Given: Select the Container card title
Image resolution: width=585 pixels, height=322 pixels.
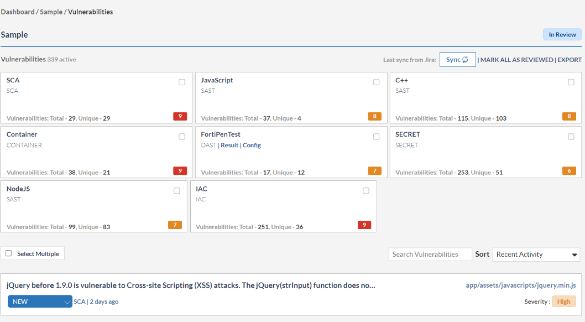Looking at the screenshot, I should pos(22,134).
